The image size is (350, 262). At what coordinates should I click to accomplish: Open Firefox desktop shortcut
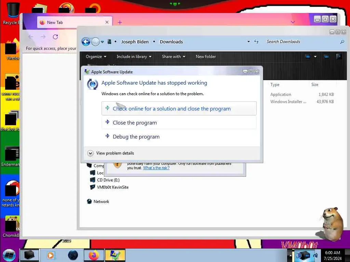click(x=12, y=50)
